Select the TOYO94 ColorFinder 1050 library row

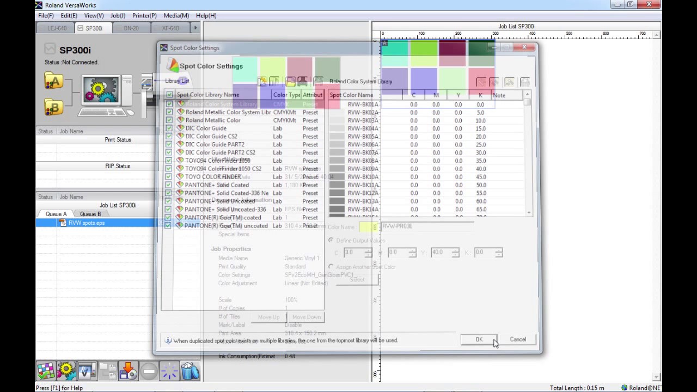pos(245,161)
